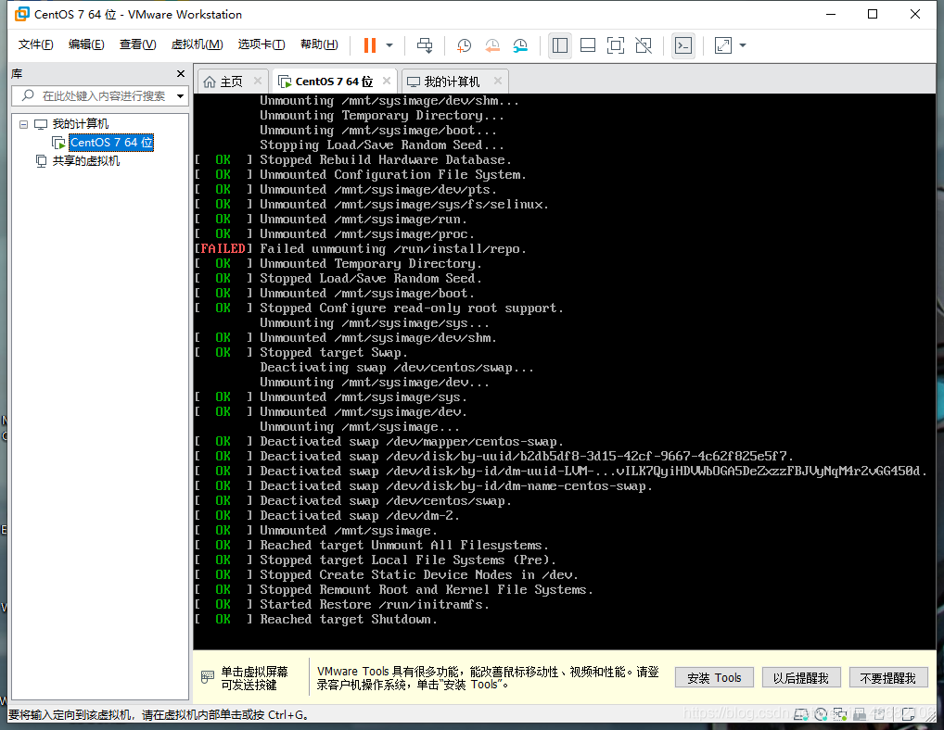Image resolution: width=944 pixels, height=730 pixels.
Task: Close the 库 library panel
Action: [x=181, y=73]
